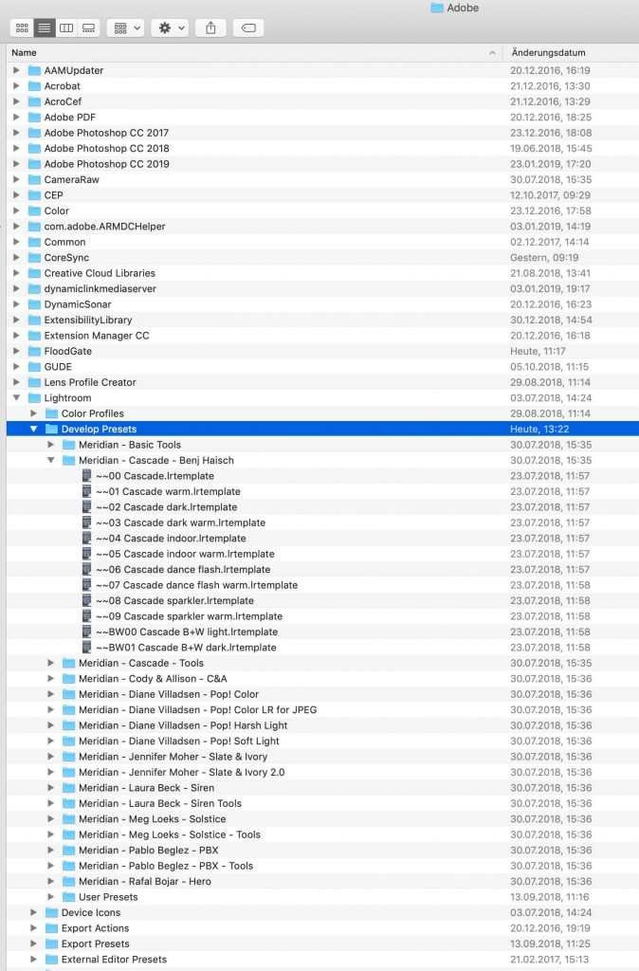This screenshot has height=971, width=639.
Task: Click the ~~08 Cascade sparkler.lrtemplate file icon
Action: [x=86, y=600]
